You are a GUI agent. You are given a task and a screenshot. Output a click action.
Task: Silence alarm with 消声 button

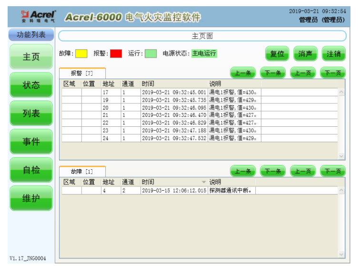305,54
